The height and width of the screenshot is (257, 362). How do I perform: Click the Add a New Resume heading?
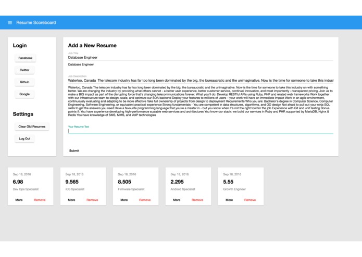pos(92,45)
